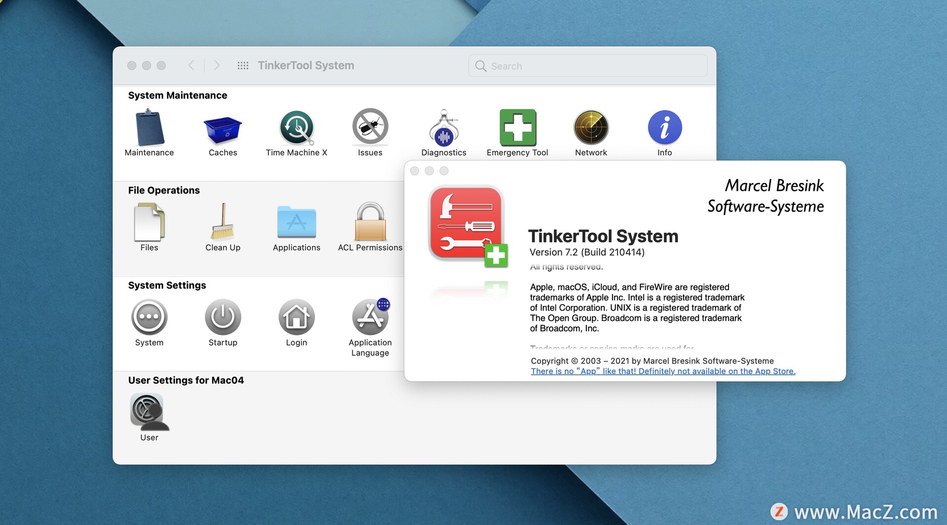The width and height of the screenshot is (947, 525).
Task: Open the User settings pane
Action: click(x=149, y=417)
